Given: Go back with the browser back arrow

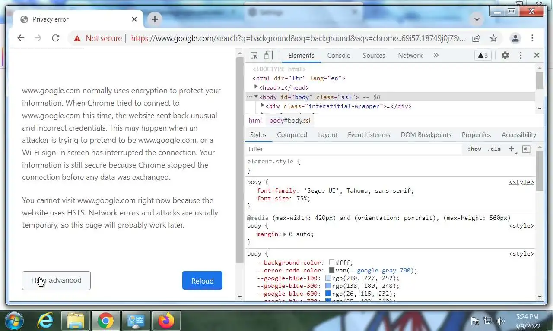Looking at the screenshot, I should 21,38.
